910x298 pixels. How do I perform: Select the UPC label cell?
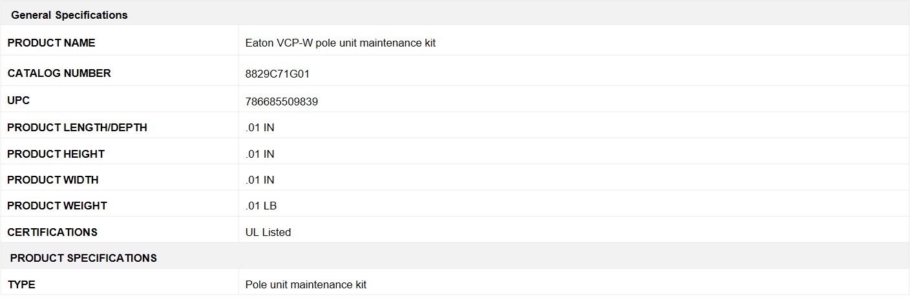coord(120,101)
